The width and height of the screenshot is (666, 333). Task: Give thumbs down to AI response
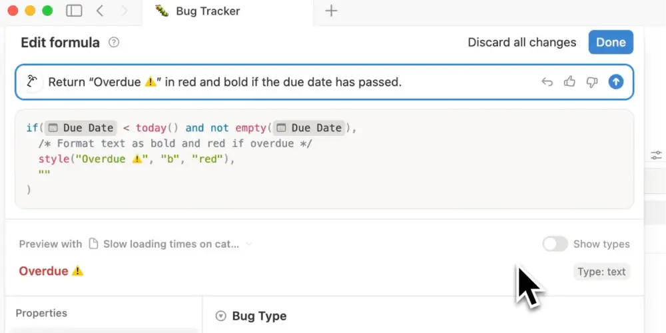[x=591, y=82]
